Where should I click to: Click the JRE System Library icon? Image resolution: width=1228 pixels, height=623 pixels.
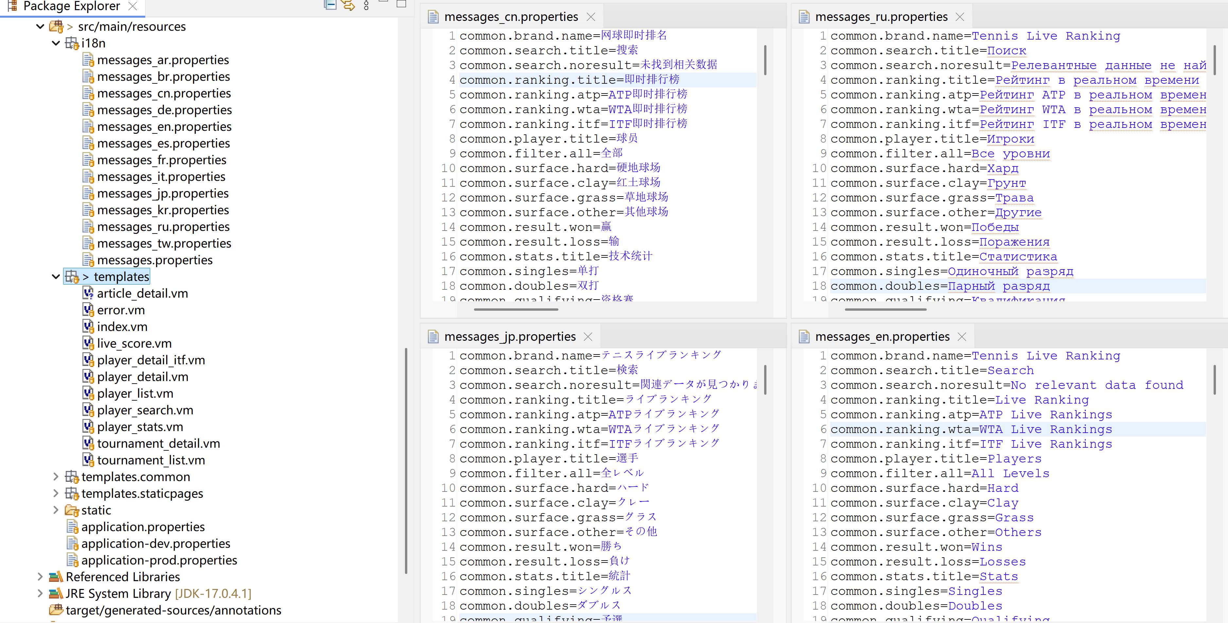tap(56, 594)
